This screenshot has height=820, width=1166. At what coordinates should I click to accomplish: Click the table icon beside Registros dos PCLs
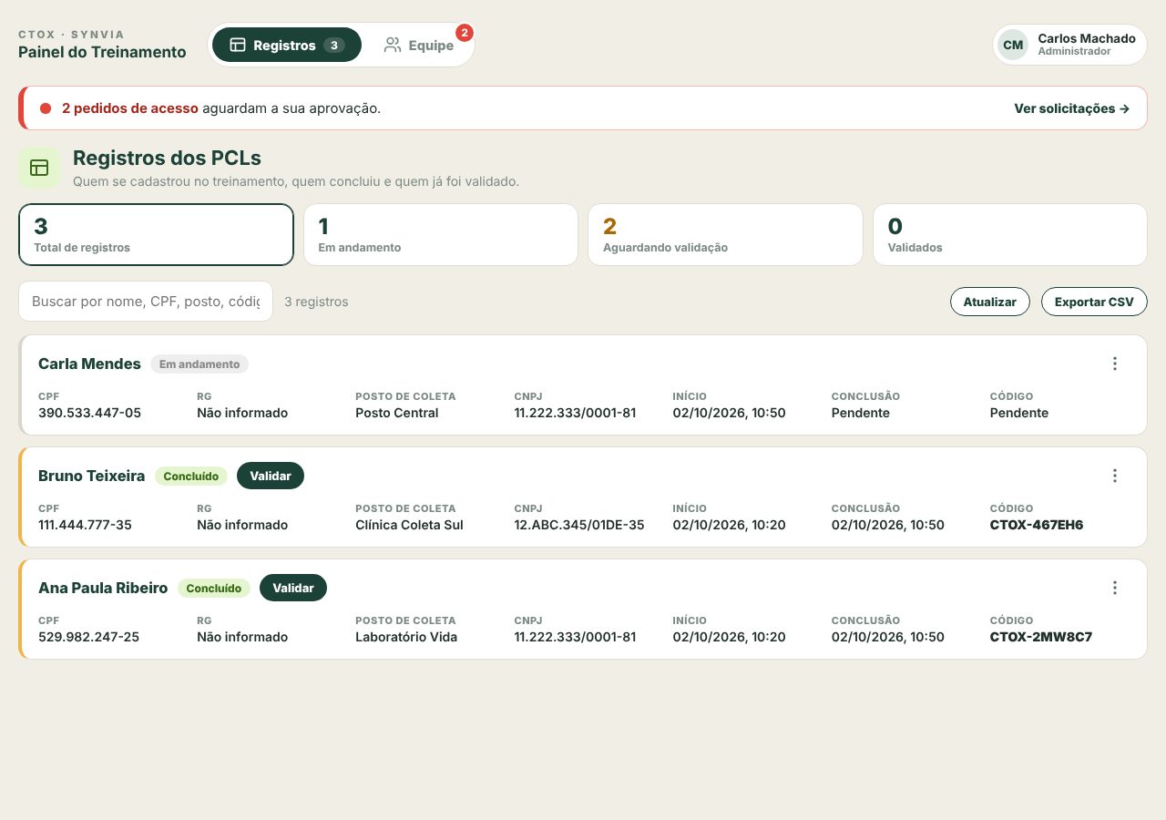39,168
